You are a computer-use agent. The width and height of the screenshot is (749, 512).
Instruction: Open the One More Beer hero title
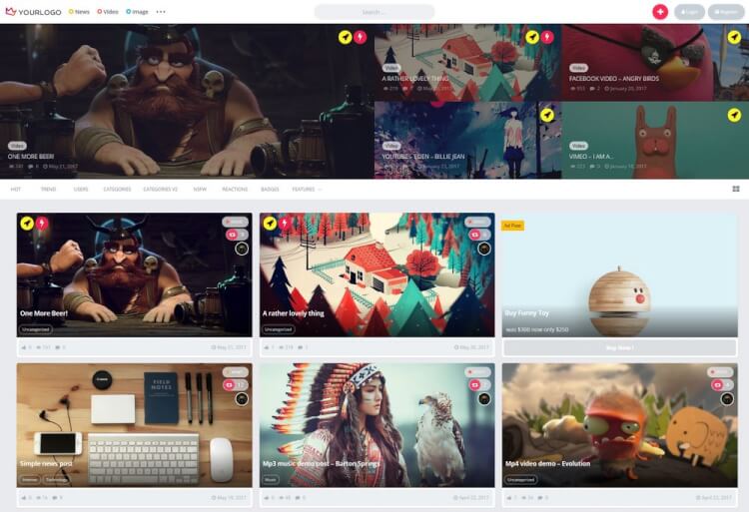[31, 157]
